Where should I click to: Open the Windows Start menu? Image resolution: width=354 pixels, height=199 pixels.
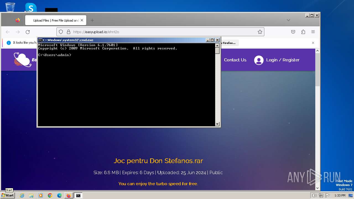pos(8,195)
